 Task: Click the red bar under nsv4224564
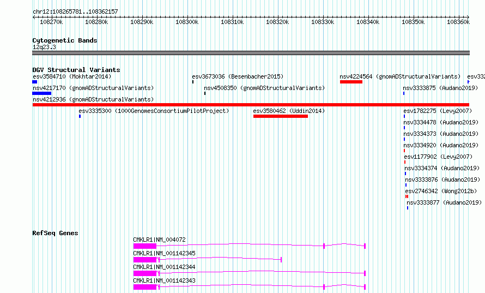tap(351, 82)
